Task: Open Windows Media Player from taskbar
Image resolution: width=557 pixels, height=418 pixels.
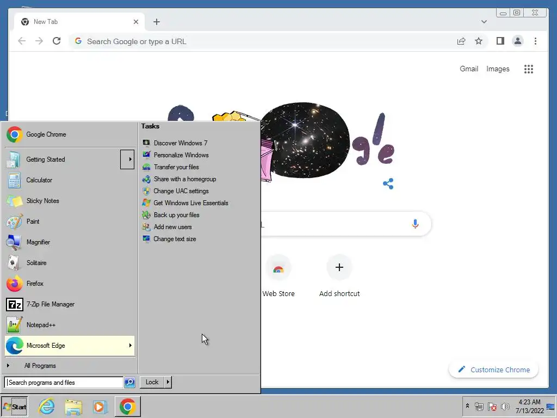Action: 100,407
